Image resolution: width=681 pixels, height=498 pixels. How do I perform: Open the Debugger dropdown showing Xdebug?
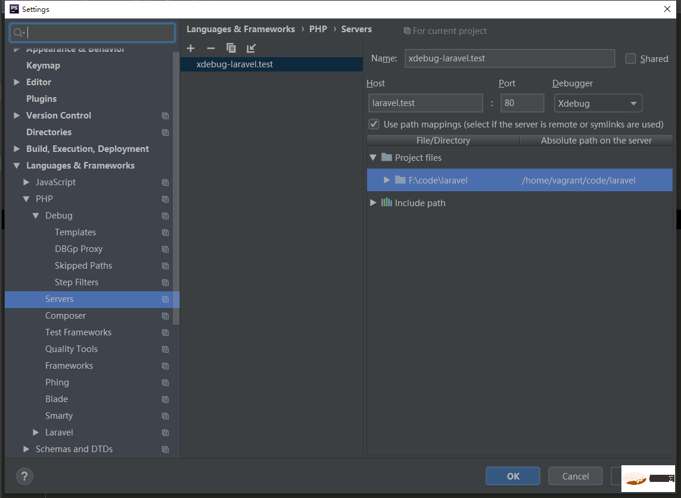coord(598,103)
